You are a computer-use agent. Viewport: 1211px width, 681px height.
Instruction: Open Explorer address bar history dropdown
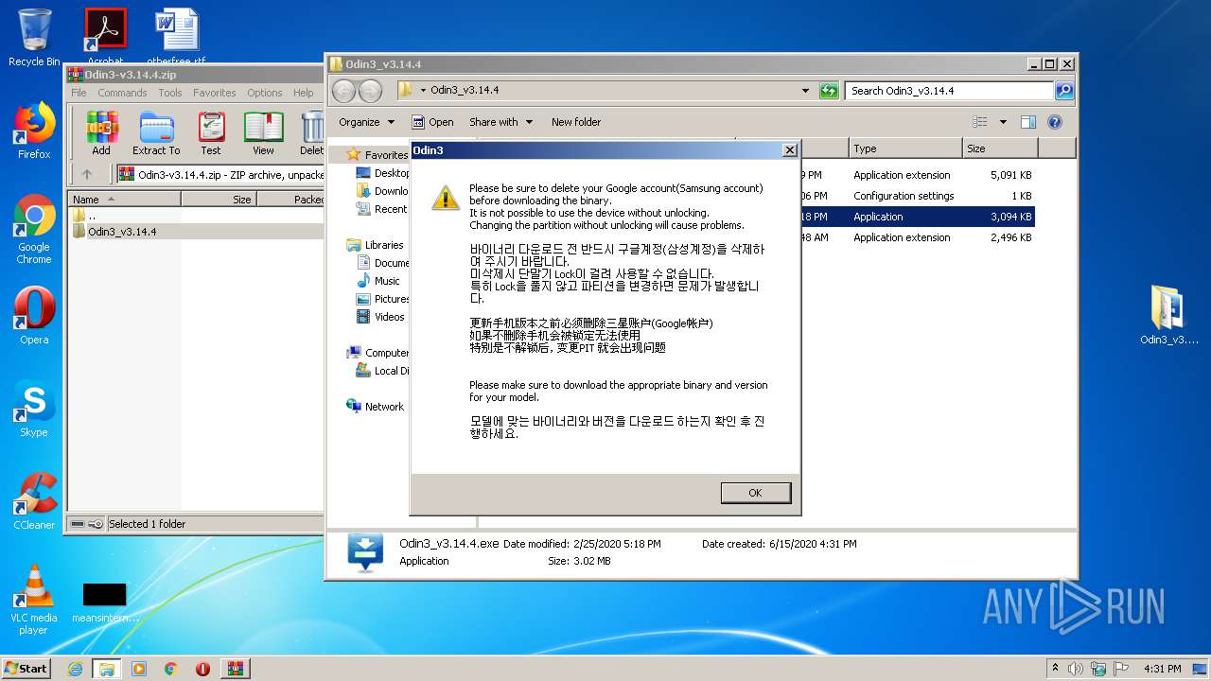point(805,91)
